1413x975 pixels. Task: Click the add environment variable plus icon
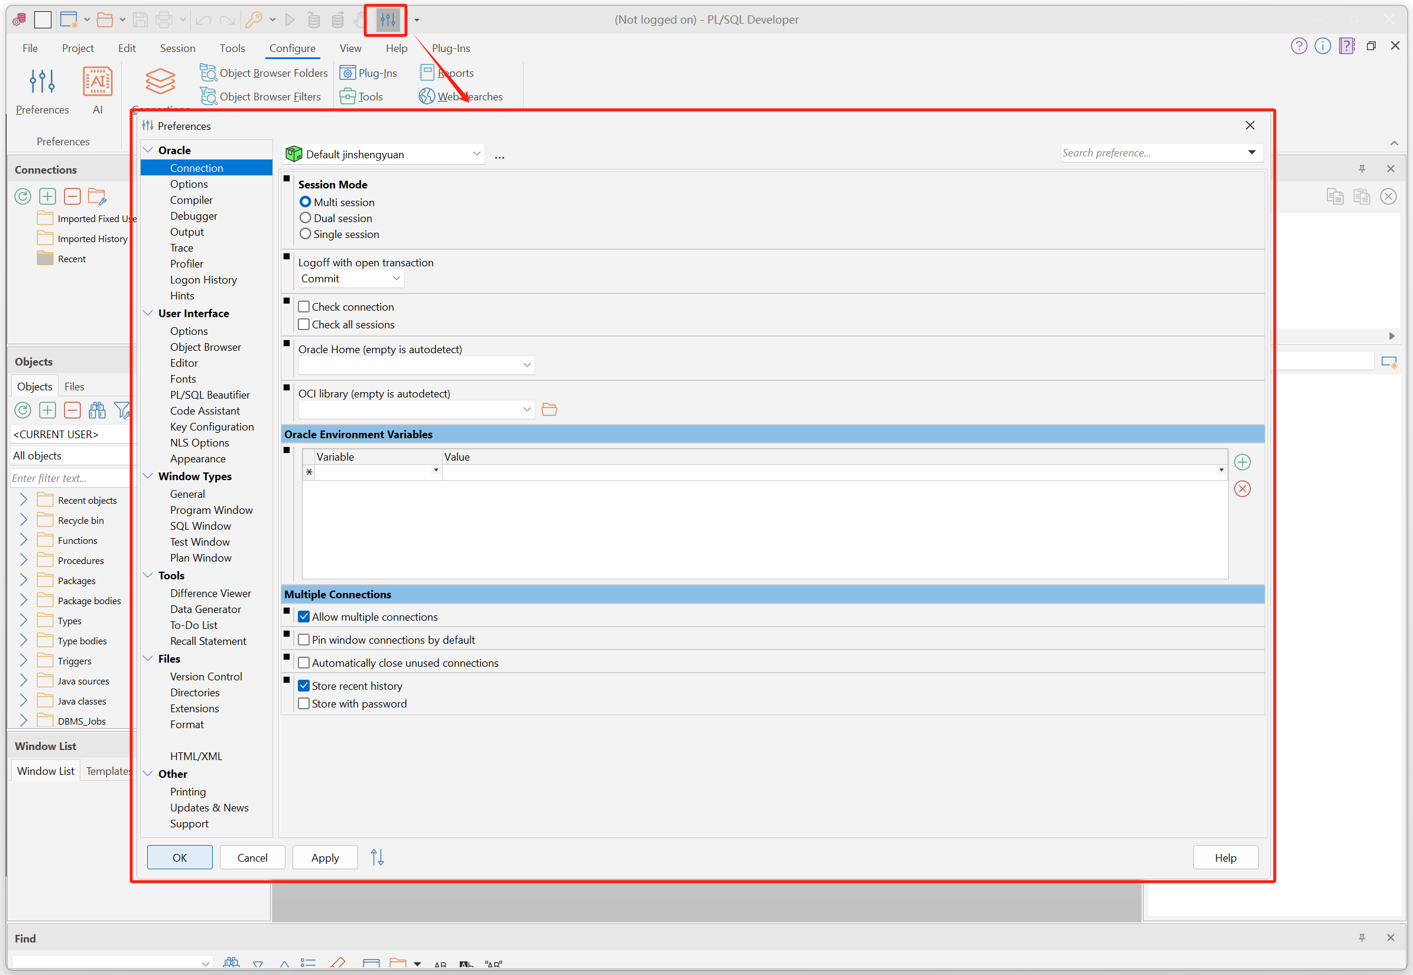click(1242, 462)
